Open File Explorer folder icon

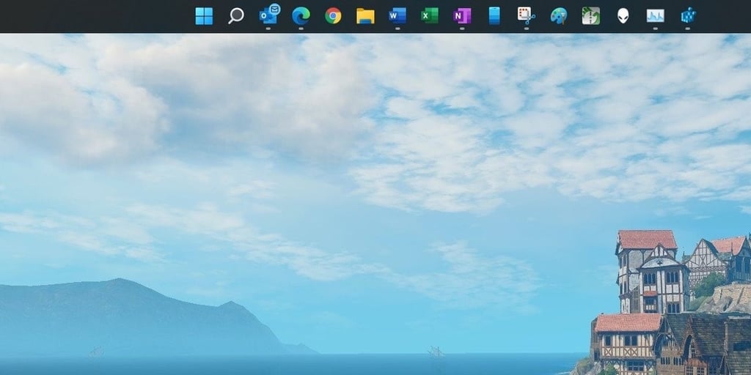coord(365,16)
